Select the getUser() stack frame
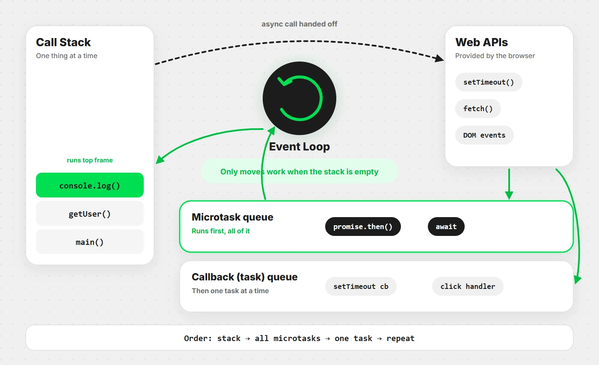This screenshot has height=365, width=599. (90, 214)
